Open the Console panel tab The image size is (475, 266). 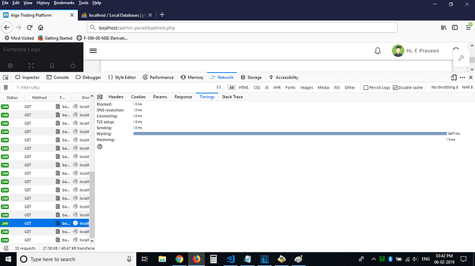[57, 78]
